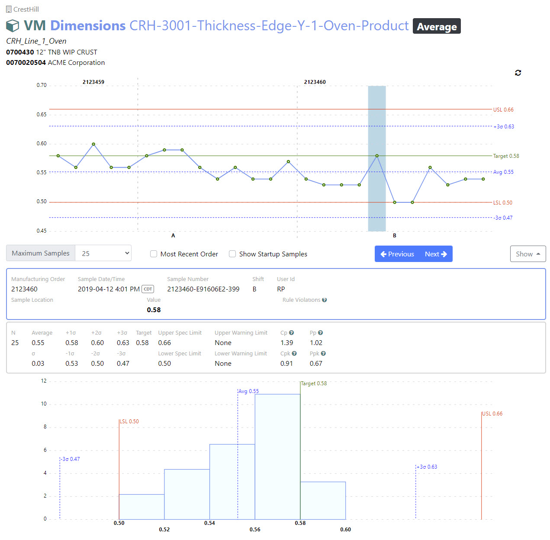Click the tallest histogram bar

(x=277, y=456)
